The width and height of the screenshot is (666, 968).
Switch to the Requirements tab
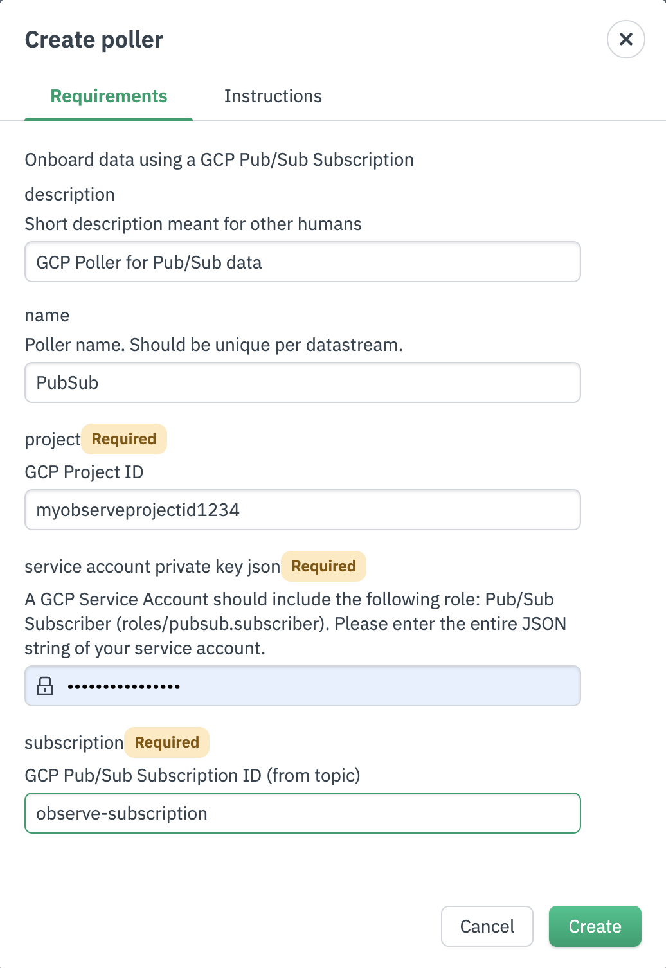point(109,96)
